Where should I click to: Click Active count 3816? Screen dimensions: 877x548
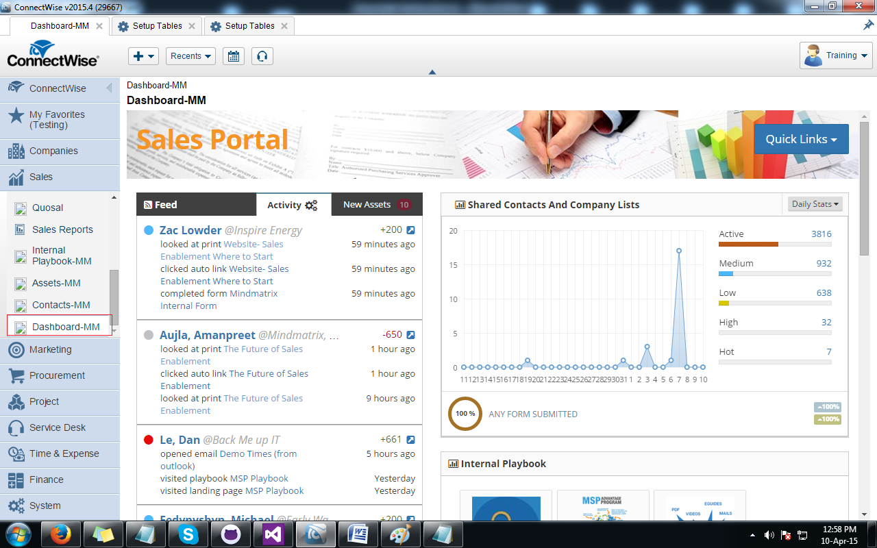(x=822, y=234)
